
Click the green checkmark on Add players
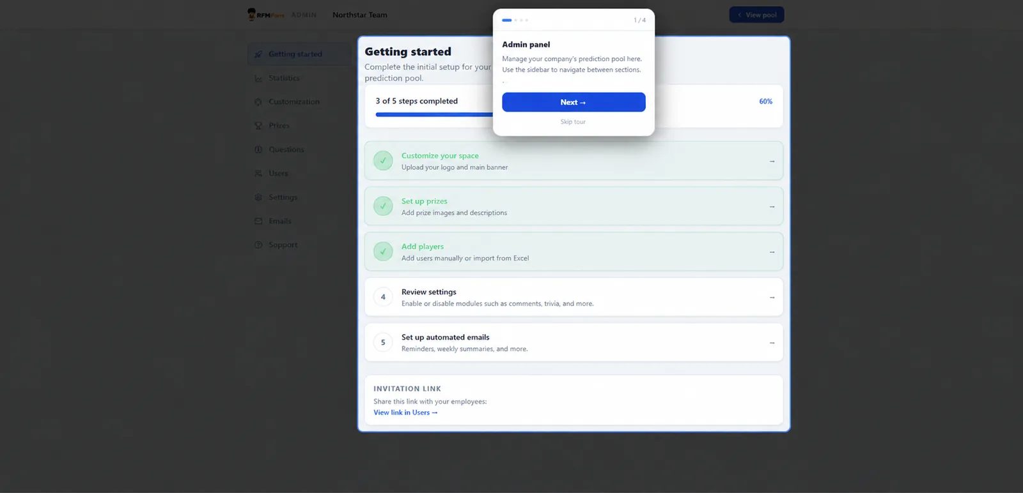point(383,252)
